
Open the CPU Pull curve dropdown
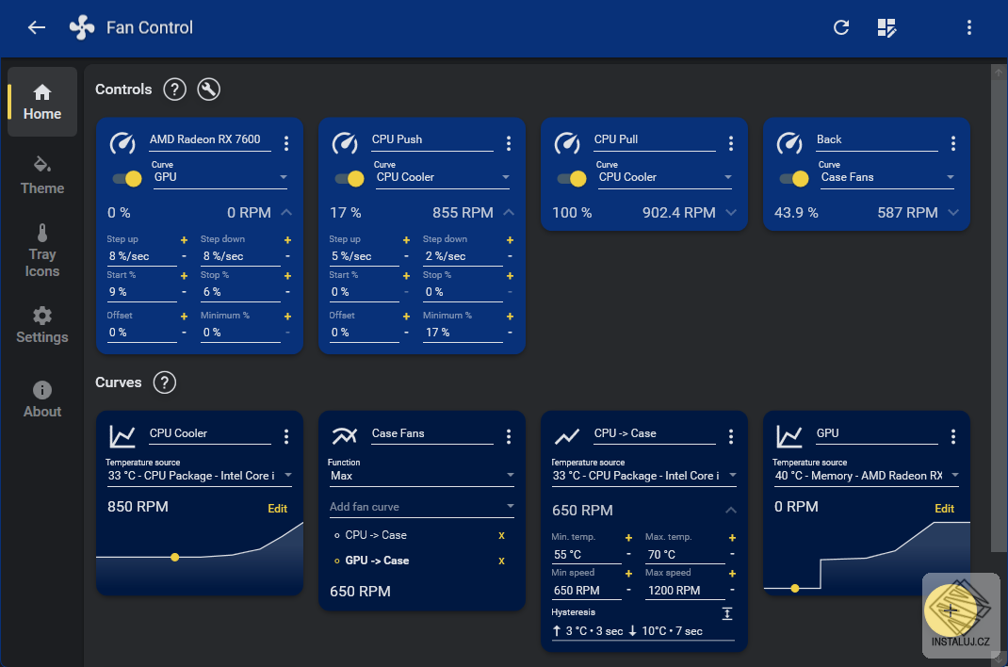point(665,177)
